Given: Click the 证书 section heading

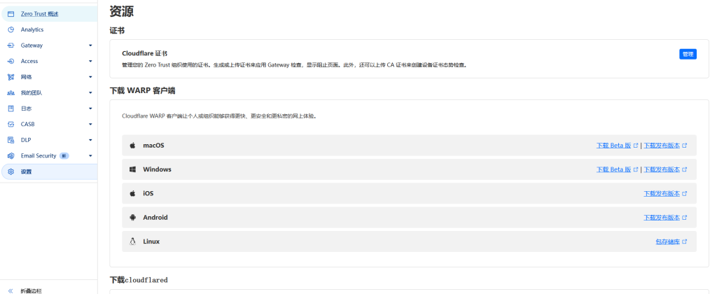Looking at the screenshot, I should [x=117, y=31].
